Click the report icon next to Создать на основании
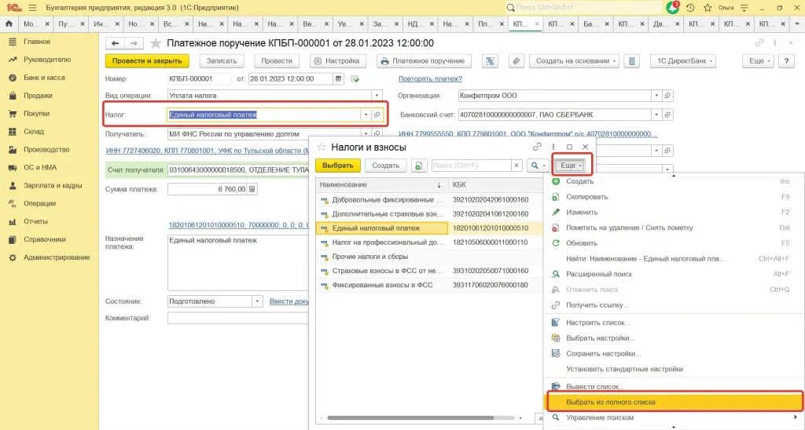This screenshot has height=430, width=805. click(632, 61)
